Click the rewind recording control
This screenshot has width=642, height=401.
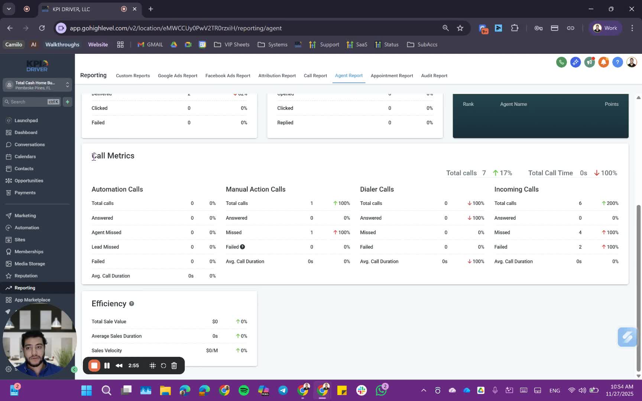click(119, 366)
